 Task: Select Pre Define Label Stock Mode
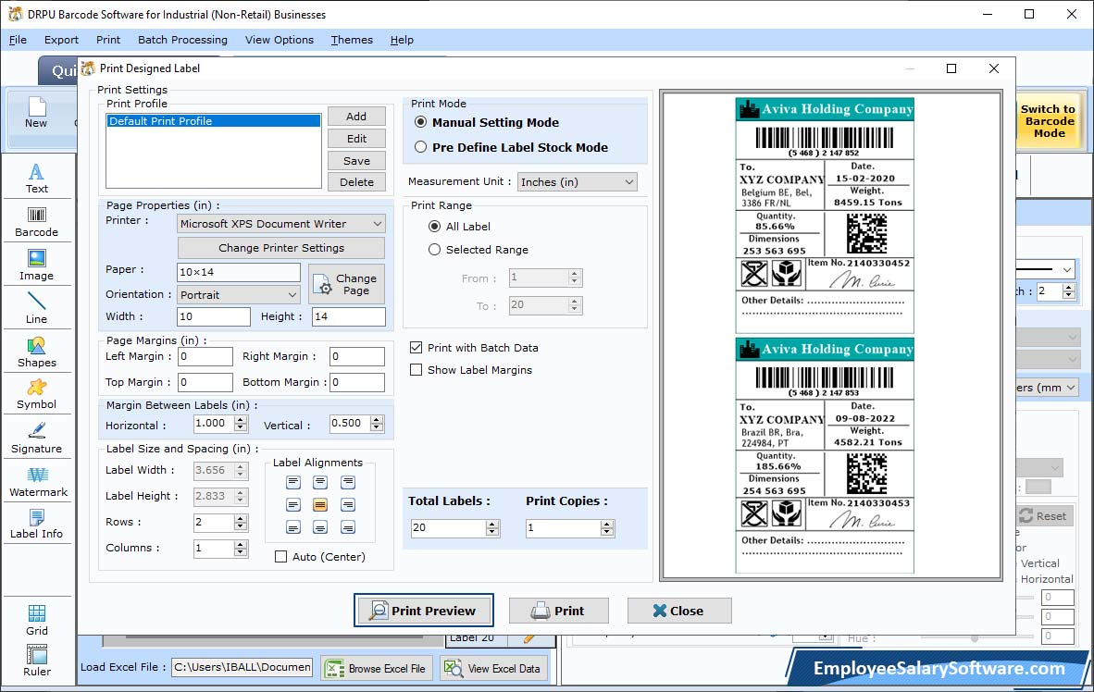click(x=421, y=147)
